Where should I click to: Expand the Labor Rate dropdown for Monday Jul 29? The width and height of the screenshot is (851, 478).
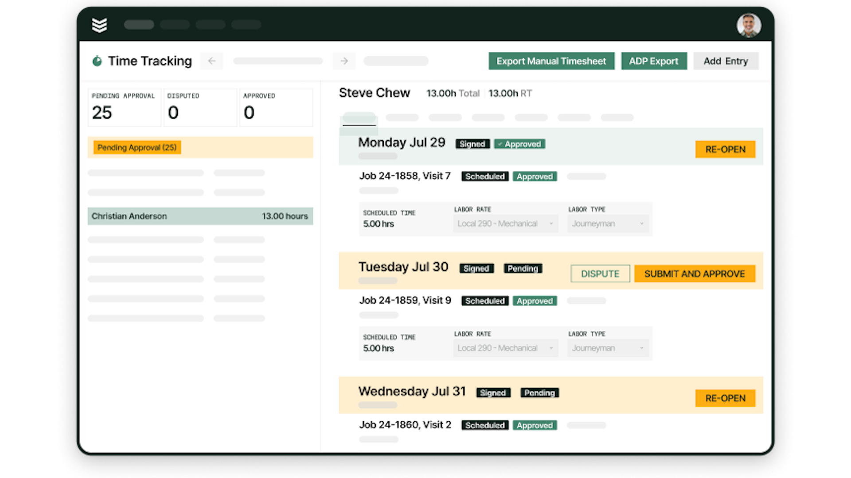[550, 224]
